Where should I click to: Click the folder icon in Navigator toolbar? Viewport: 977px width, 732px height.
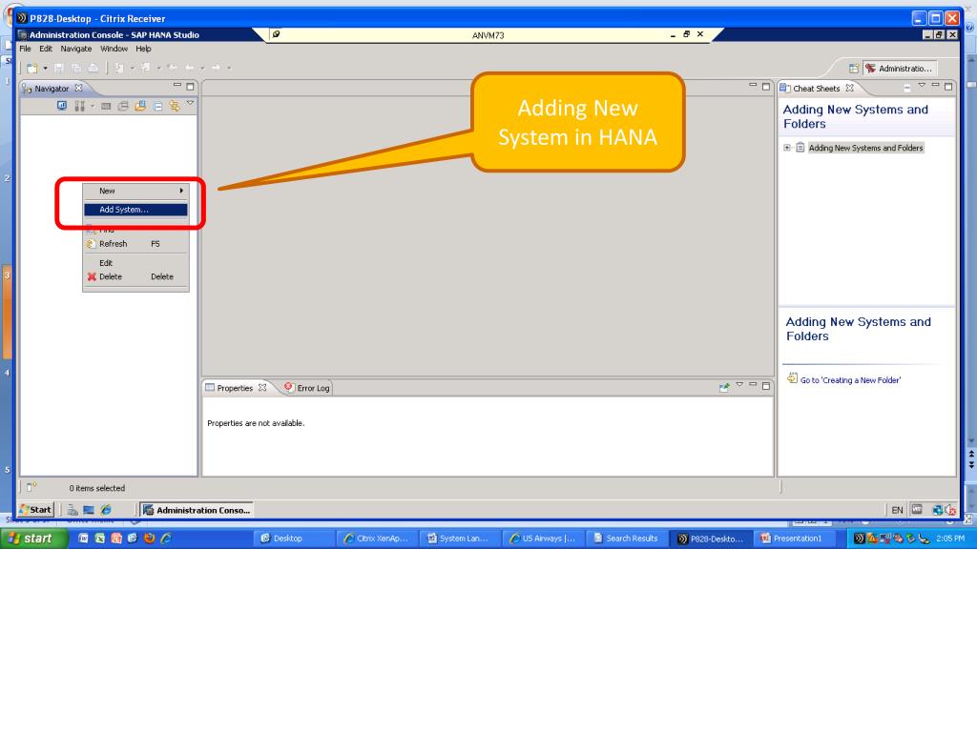point(141,107)
